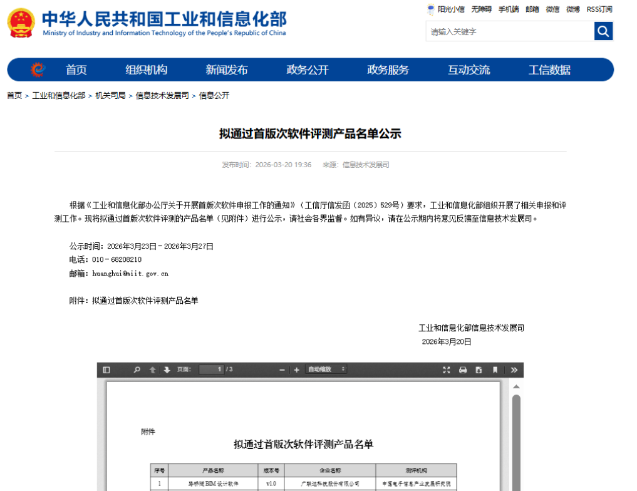This screenshot has height=491, width=637.
Task: Click the 信息技术发展司 breadcrumb link
Action: pyautogui.click(x=162, y=96)
